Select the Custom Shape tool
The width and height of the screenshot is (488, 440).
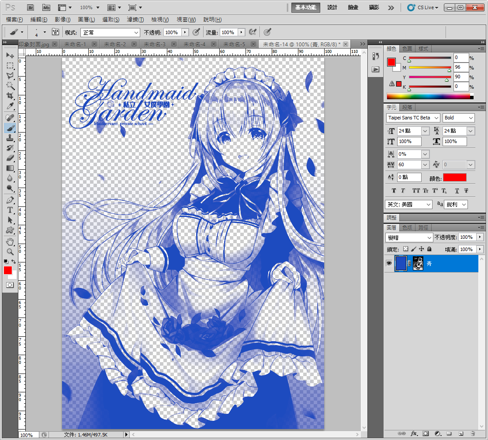[10, 230]
